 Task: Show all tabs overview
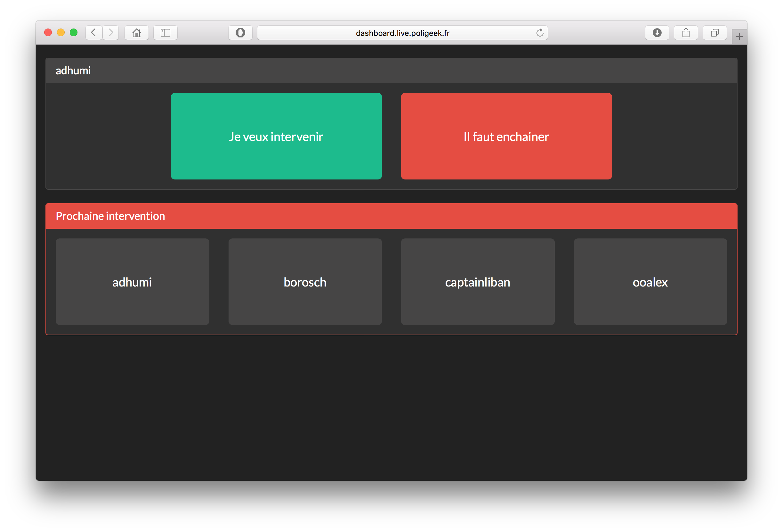pos(714,33)
